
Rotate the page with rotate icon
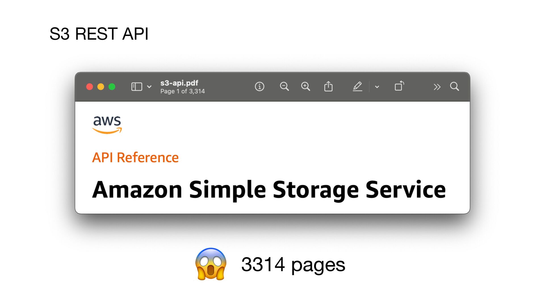399,86
